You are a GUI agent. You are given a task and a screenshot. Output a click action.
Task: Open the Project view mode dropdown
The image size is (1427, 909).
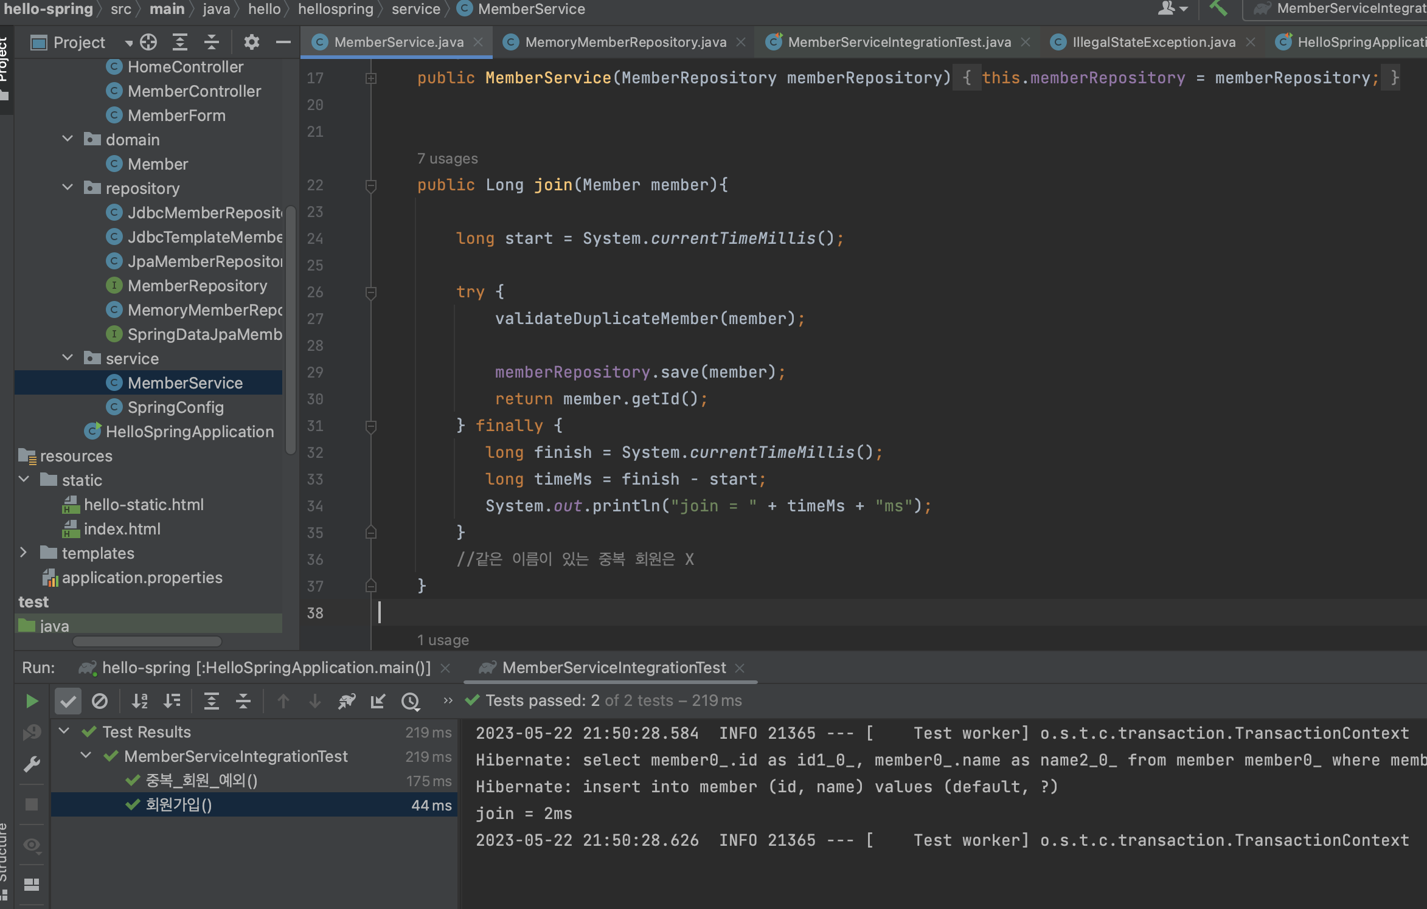point(128,42)
